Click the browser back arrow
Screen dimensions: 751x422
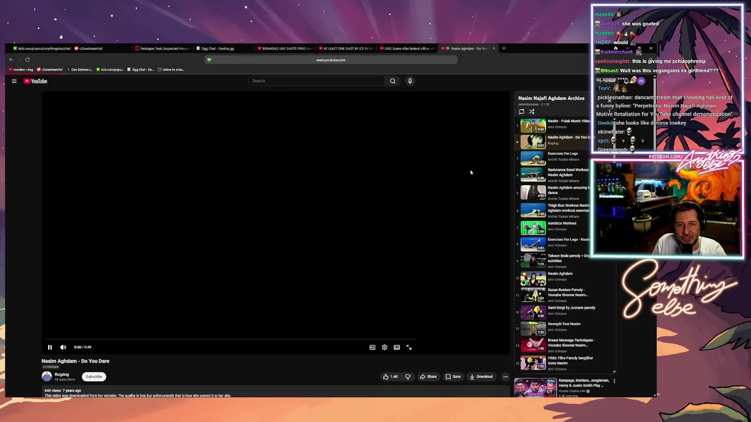[x=11, y=60]
